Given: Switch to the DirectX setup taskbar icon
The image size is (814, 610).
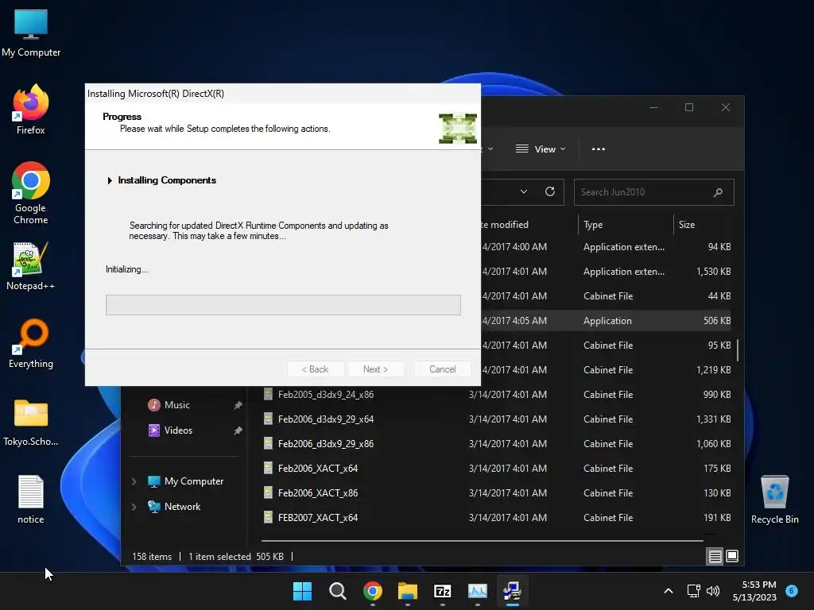Looking at the screenshot, I should (513, 591).
